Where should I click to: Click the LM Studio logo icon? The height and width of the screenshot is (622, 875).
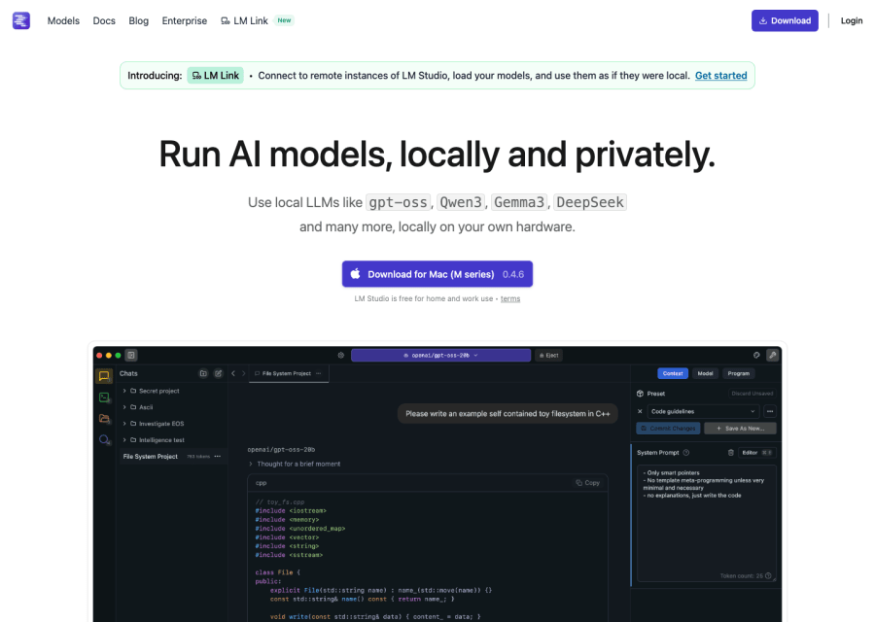[x=21, y=20]
